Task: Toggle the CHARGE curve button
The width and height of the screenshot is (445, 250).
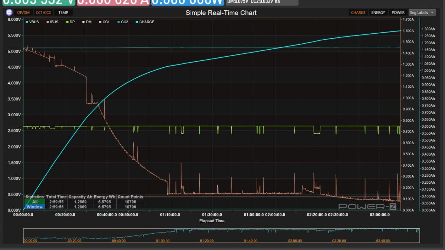Action: tap(358, 13)
